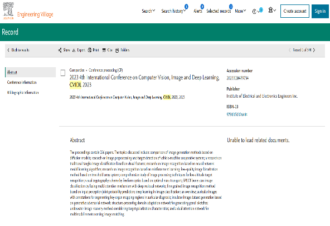Viewport: 330px width, 226px height.
Task: Click the Folders icon
Action: click(117, 50)
